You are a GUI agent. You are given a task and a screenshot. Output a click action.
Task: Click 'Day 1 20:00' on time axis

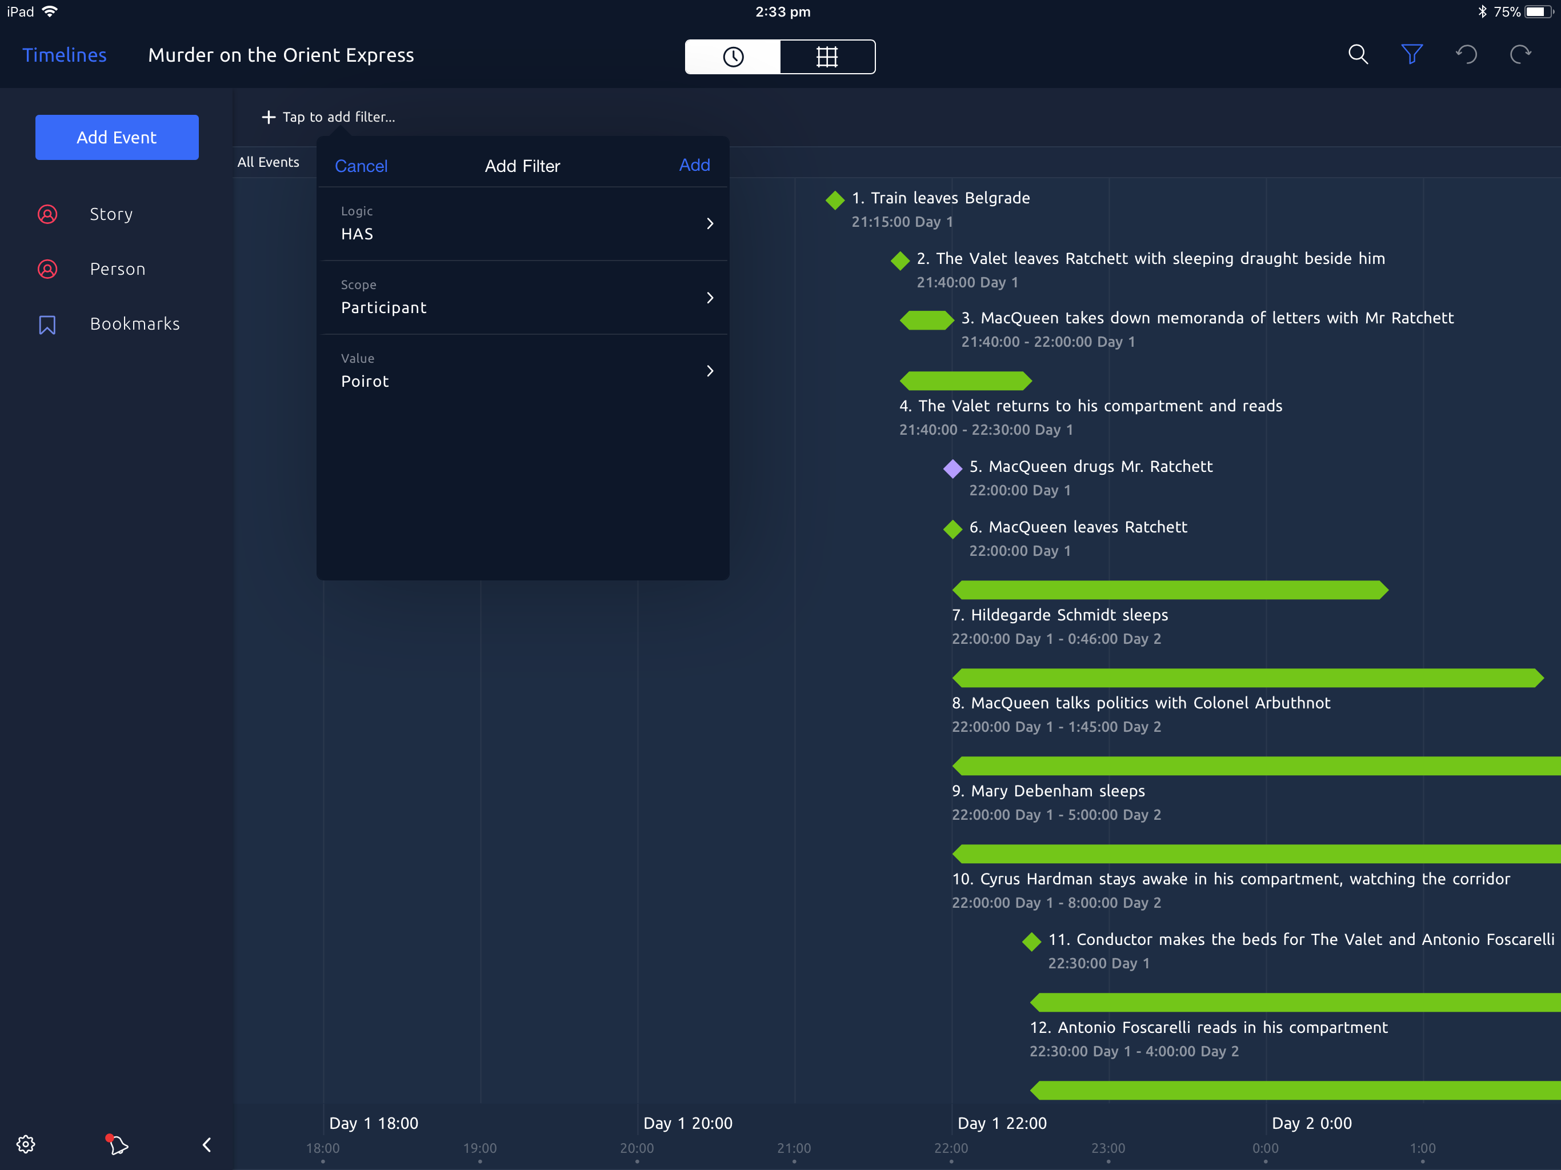tap(687, 1123)
